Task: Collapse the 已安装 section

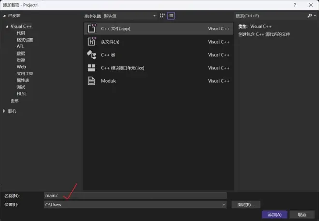Action: pyautogui.click(x=4, y=15)
